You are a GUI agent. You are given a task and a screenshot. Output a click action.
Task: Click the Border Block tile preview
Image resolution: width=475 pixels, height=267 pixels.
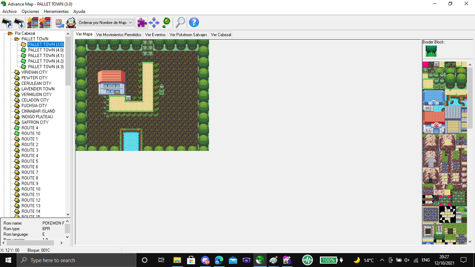pyautogui.click(x=431, y=51)
